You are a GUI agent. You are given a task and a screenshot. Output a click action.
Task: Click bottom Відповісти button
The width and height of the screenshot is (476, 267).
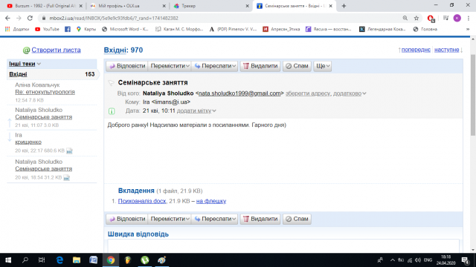tap(127, 219)
